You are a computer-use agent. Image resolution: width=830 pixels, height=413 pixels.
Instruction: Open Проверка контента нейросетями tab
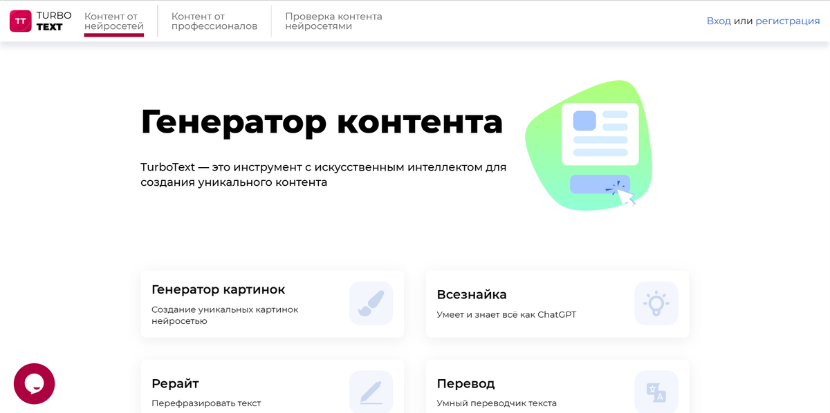[333, 21]
